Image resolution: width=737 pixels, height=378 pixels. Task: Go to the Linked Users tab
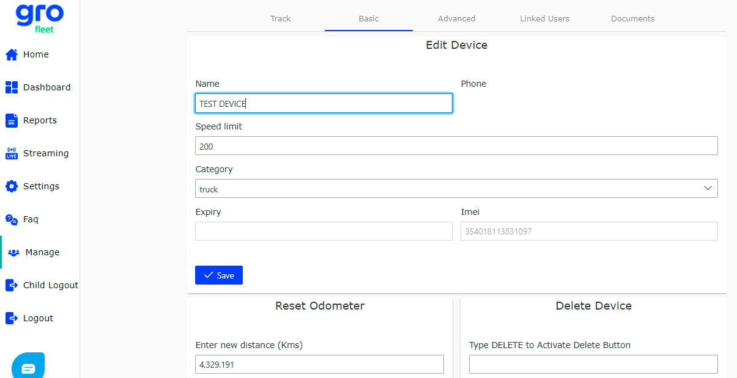point(544,19)
